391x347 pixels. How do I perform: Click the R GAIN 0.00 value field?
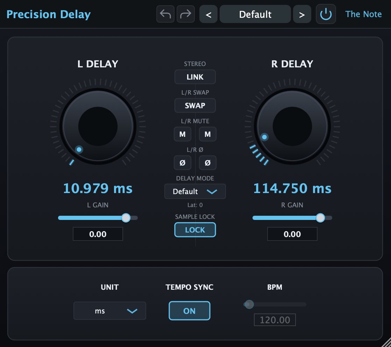pos(292,234)
